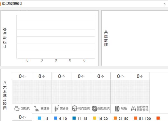Click the 0个 count above 轮胎 column

pos(120,76)
